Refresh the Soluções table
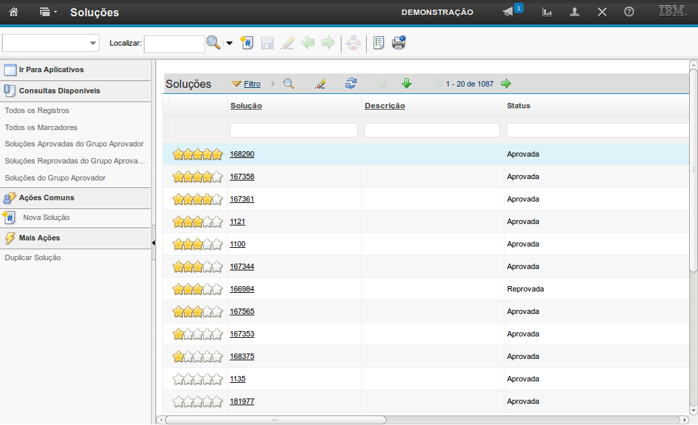Screen dimensions: 698x425 coord(351,84)
